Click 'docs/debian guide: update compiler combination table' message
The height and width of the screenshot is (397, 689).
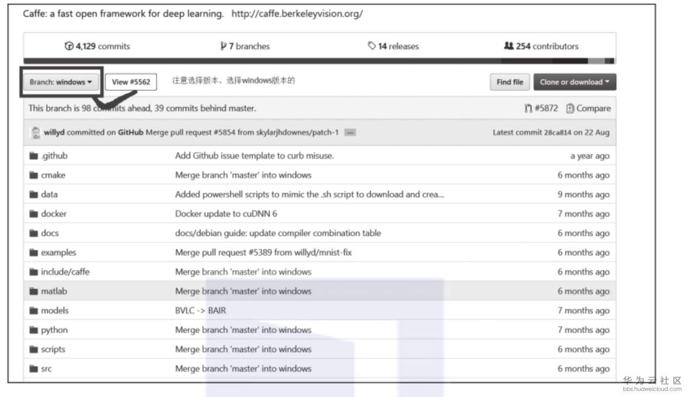278,233
